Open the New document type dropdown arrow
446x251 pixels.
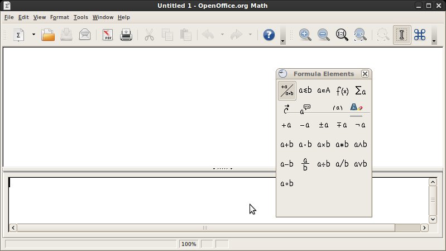pos(33,35)
